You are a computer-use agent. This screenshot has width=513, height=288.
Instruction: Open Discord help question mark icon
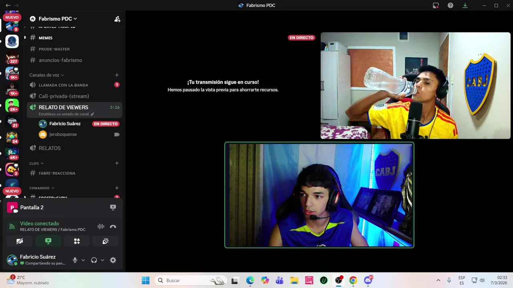[x=450, y=5]
